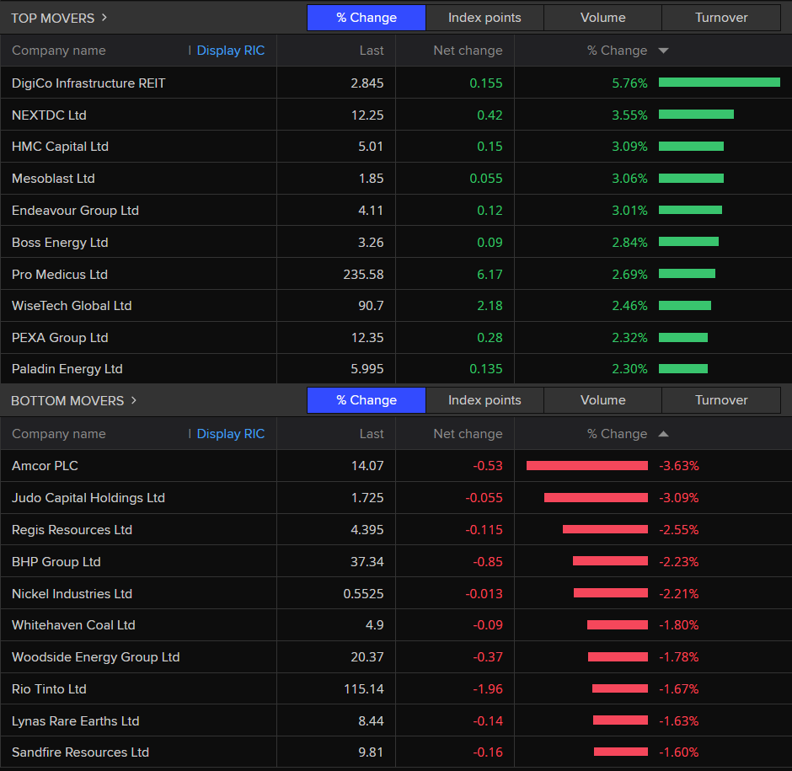
Task: Open the BOTTOM MOVERS heading
Action: (67, 401)
